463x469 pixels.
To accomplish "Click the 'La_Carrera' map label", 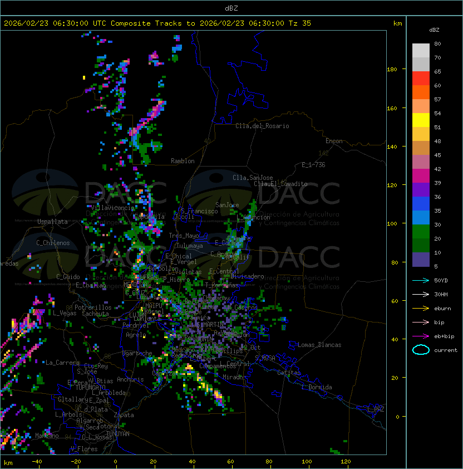I will click(x=62, y=363).
